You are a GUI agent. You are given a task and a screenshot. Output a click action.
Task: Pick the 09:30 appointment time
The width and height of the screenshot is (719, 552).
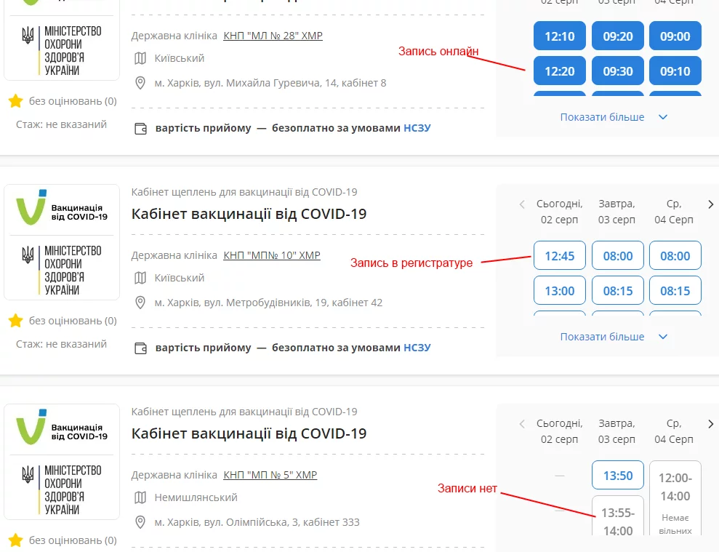pyautogui.click(x=617, y=71)
